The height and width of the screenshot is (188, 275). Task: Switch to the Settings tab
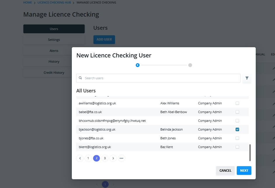(x=54, y=40)
